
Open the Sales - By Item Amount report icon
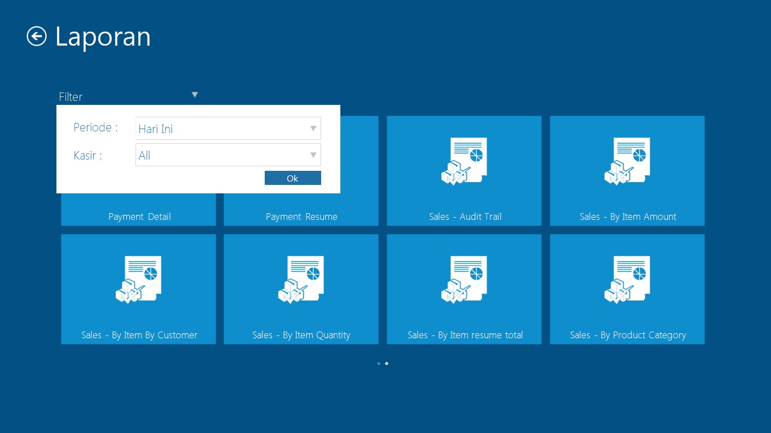click(x=627, y=161)
